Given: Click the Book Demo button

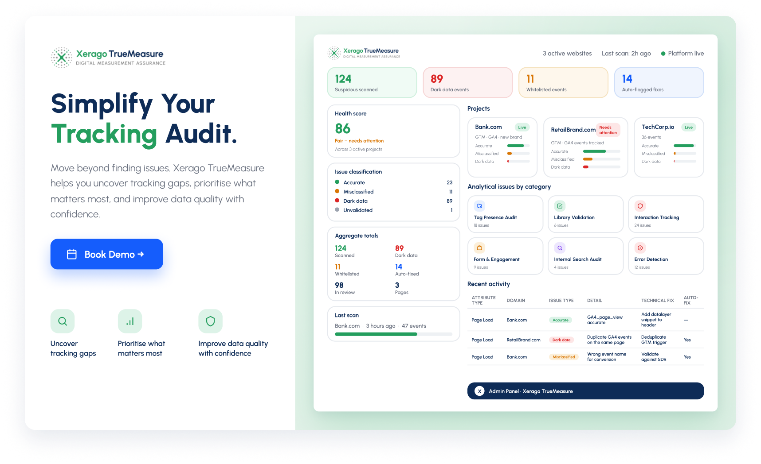Looking at the screenshot, I should pos(106,254).
